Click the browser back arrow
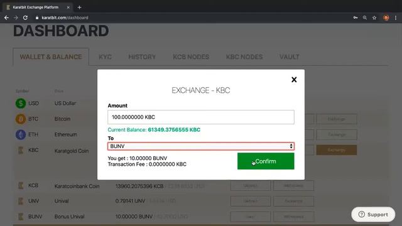 coord(6,18)
